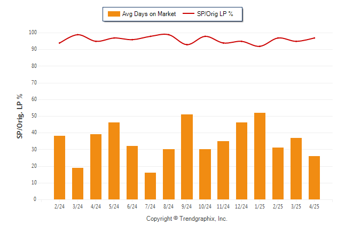This screenshot has width=345, height=232.
Task: Click the red line point above 1/25
Action: coord(260,47)
